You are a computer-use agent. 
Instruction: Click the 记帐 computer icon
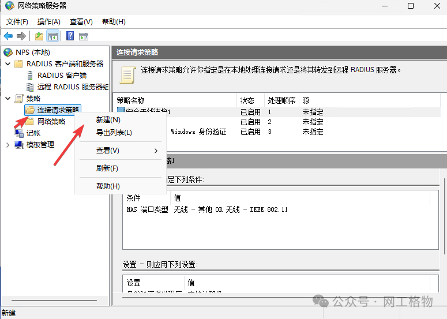19,133
